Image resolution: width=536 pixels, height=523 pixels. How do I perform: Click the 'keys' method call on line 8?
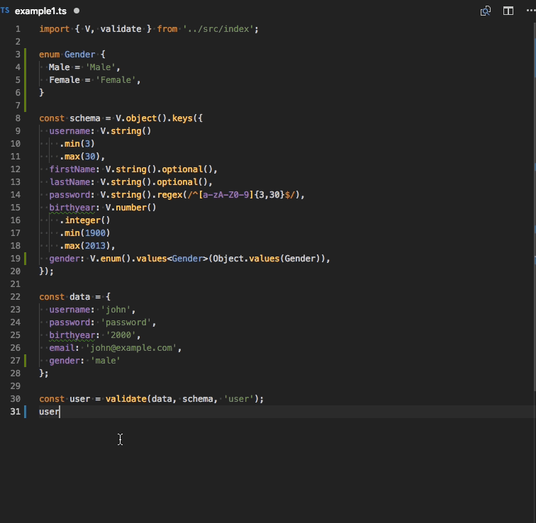pyautogui.click(x=182, y=118)
